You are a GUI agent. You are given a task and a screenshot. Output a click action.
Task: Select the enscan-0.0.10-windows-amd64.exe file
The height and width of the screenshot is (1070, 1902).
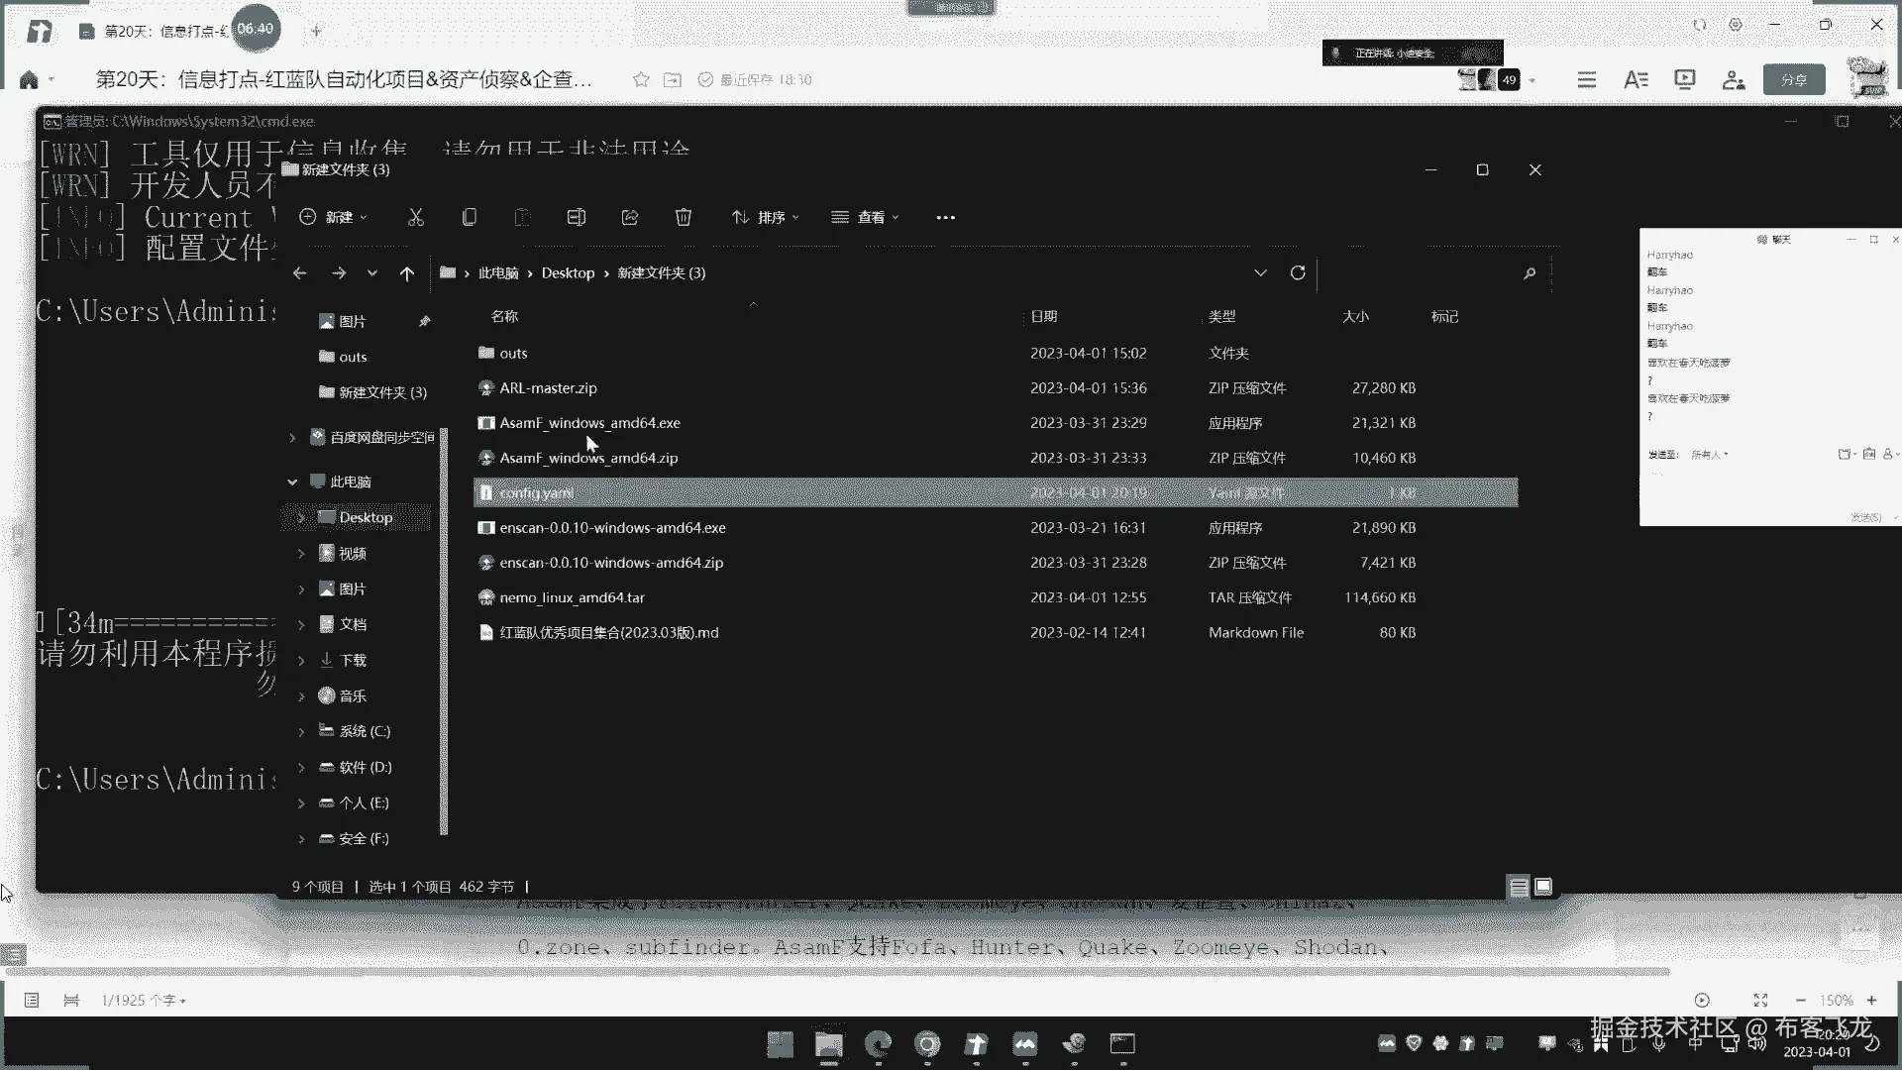tap(612, 528)
